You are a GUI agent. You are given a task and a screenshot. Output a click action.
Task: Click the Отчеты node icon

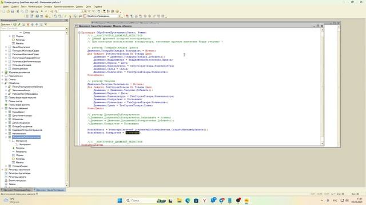pos(6,80)
